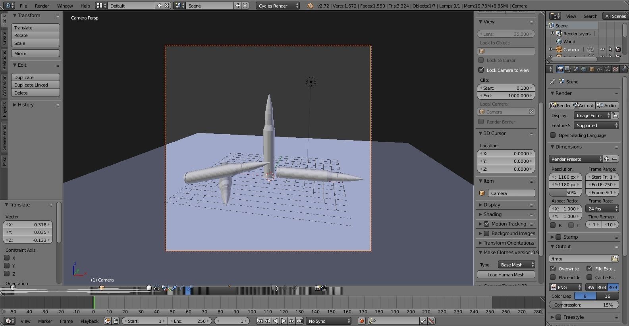Expand RenderLayers tree node in Outliner

pyautogui.click(x=552, y=33)
